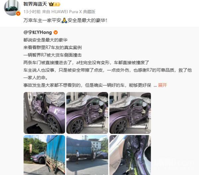Viewport: 199px width, 175px height.
Task: Click the orange verified badge on the avatar
Action: [x=18, y=14]
